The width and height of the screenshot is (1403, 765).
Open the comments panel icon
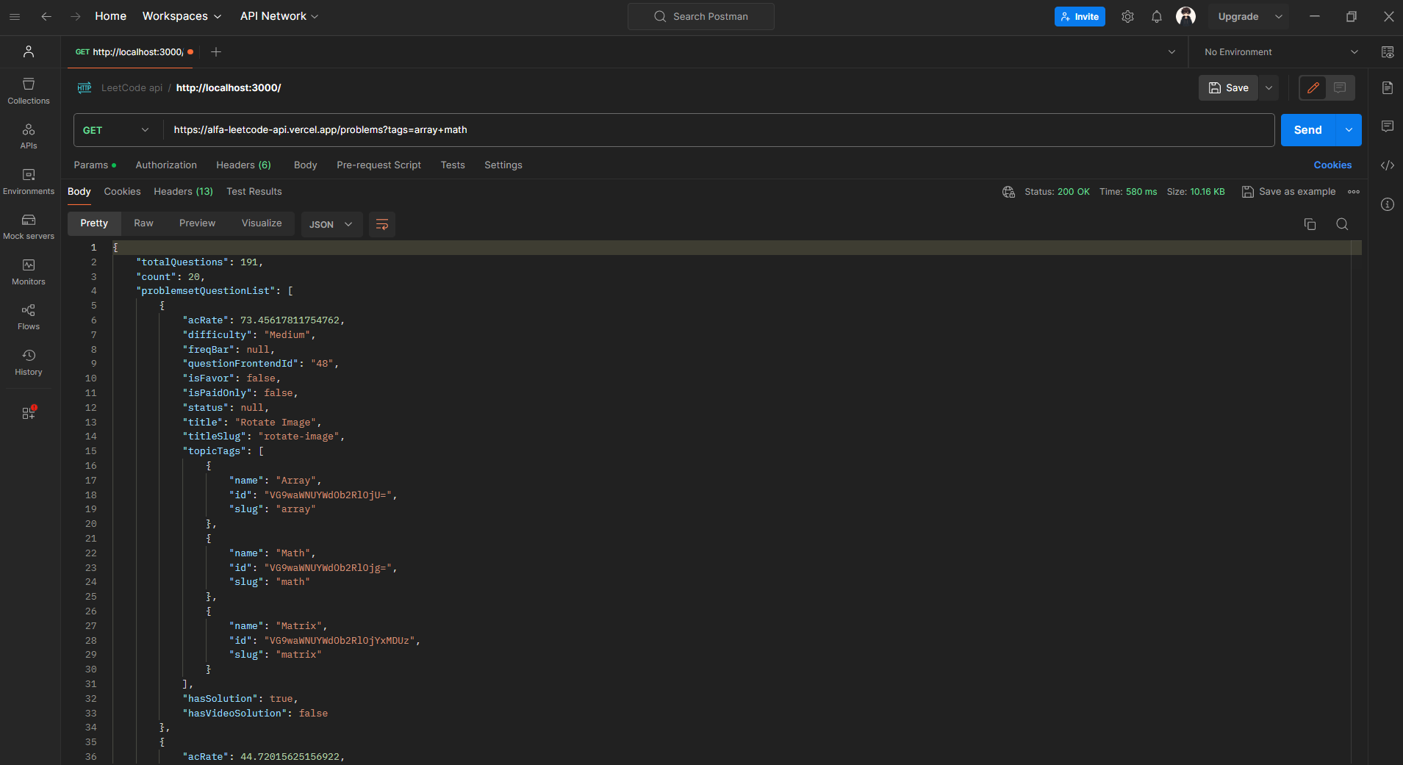pos(1387,126)
